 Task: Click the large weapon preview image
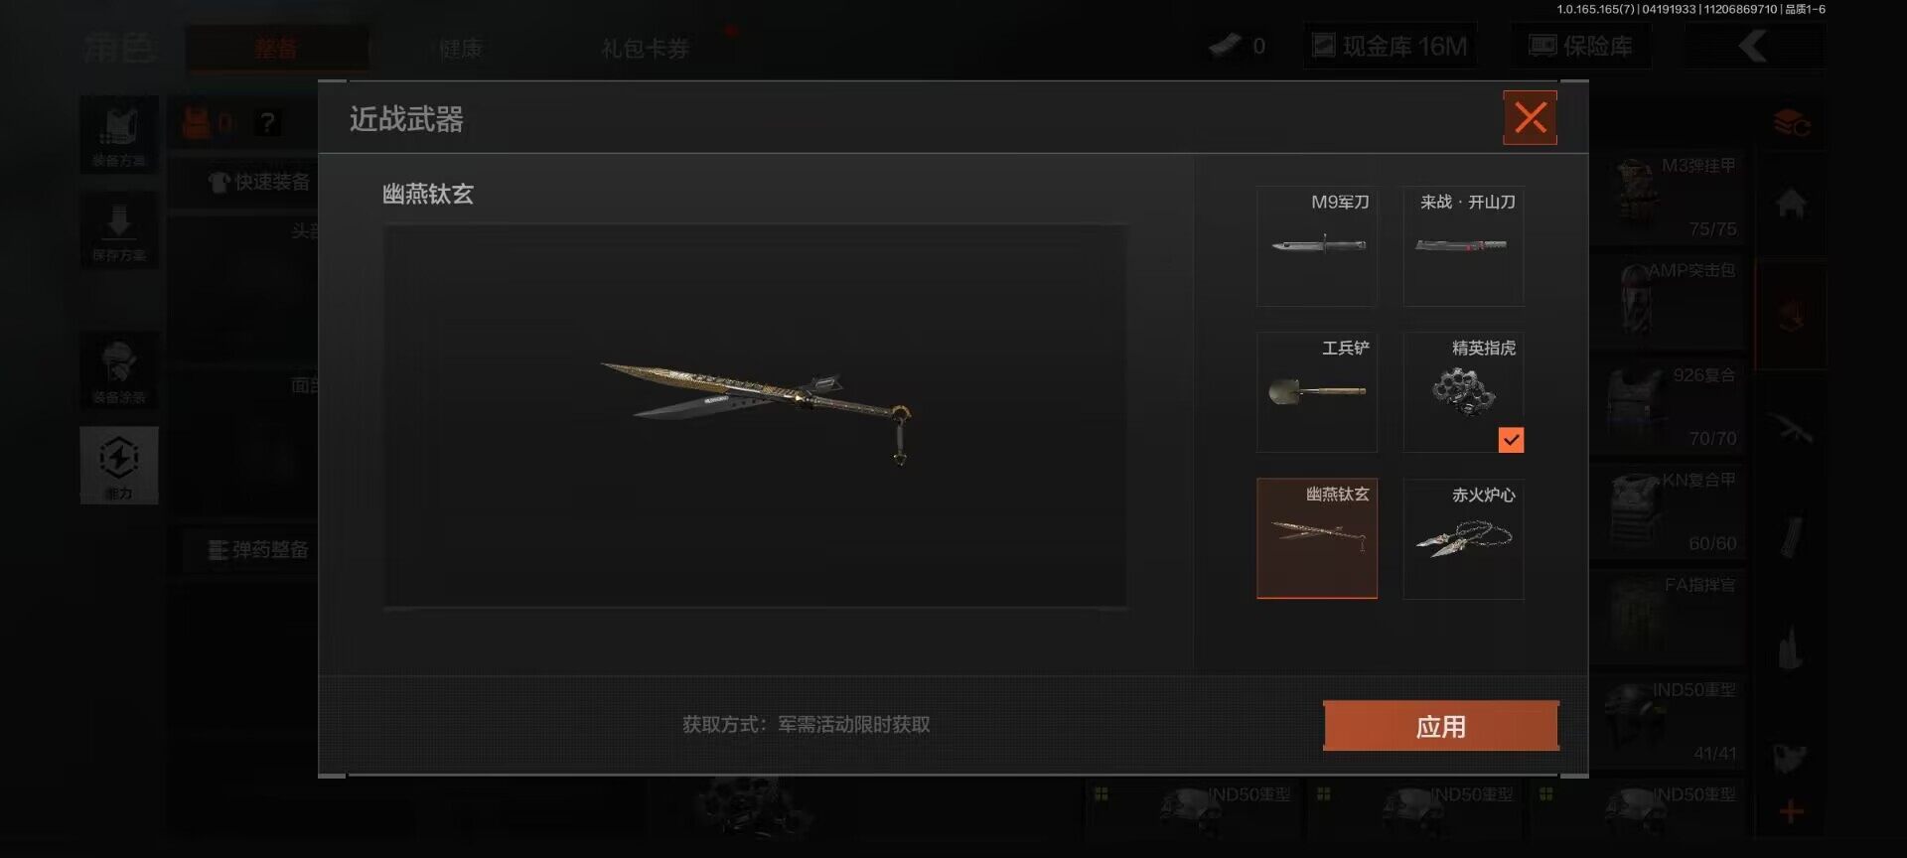756,415
